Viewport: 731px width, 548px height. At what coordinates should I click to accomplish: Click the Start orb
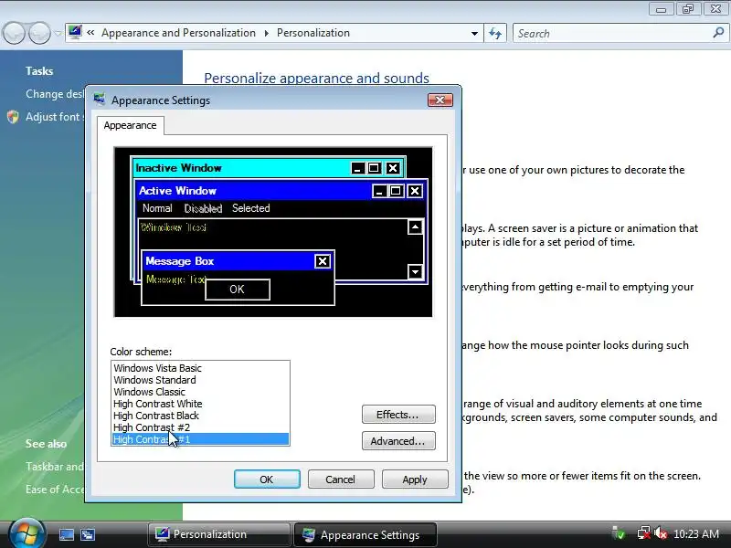(27, 533)
